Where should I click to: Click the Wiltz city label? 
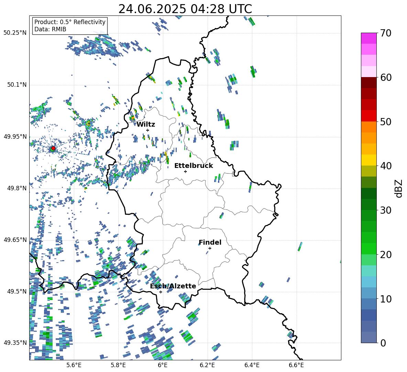146,125
